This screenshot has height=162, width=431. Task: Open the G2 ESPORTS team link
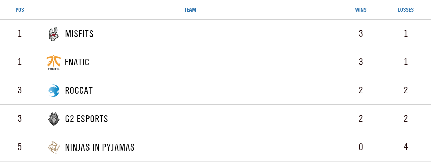coord(86,119)
